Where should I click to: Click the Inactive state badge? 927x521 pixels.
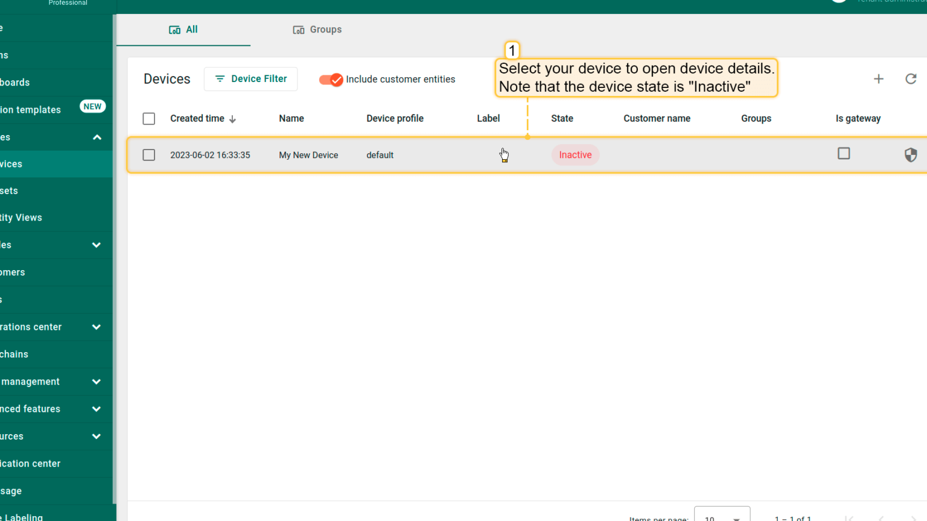(x=575, y=155)
